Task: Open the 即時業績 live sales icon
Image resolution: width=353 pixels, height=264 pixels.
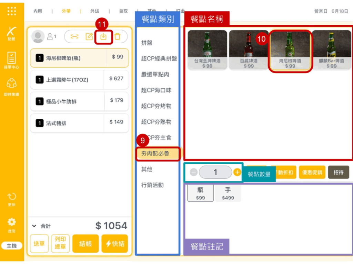Action: [x=12, y=86]
